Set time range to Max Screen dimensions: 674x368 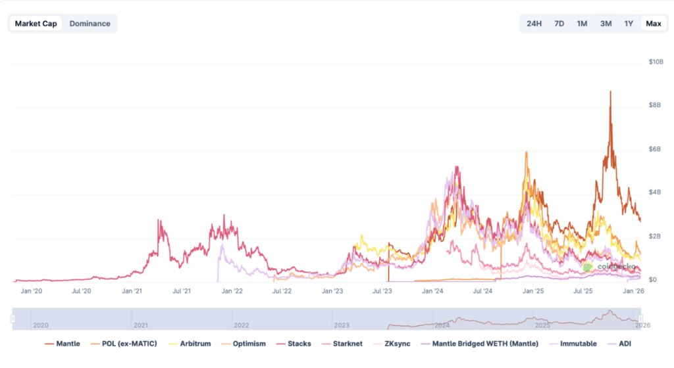(x=653, y=24)
